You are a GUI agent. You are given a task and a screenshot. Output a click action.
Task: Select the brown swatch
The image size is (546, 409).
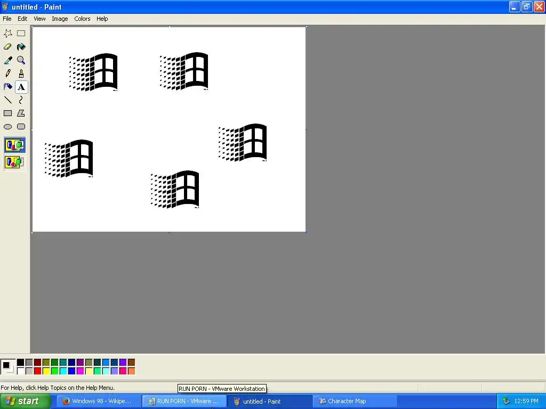131,363
